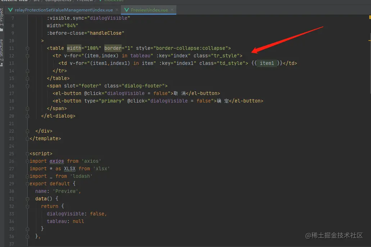Screen dimensions: 371x247
Task: Click 'tableau: null' on line 34
Action: pos(65,222)
